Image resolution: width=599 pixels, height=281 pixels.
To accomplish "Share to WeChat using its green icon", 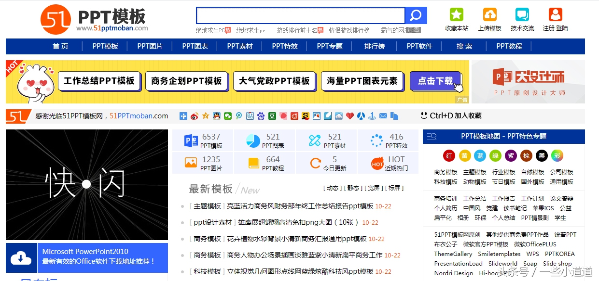I will click(227, 115).
